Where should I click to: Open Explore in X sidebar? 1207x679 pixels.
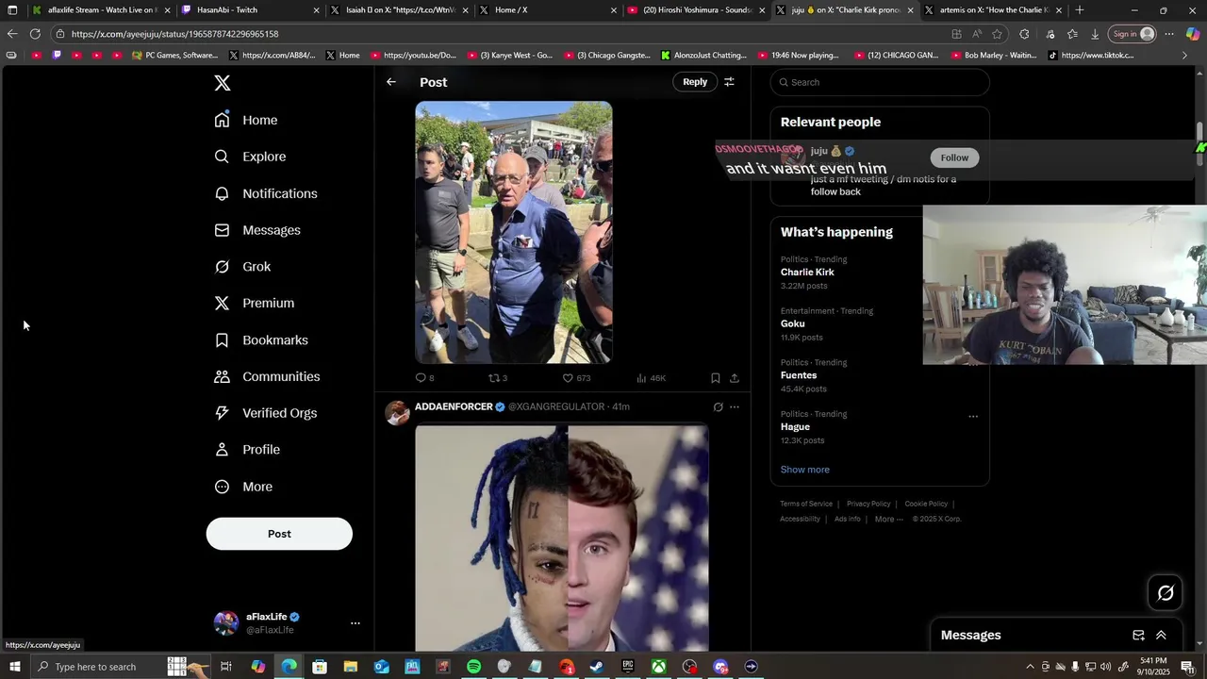coord(250,157)
